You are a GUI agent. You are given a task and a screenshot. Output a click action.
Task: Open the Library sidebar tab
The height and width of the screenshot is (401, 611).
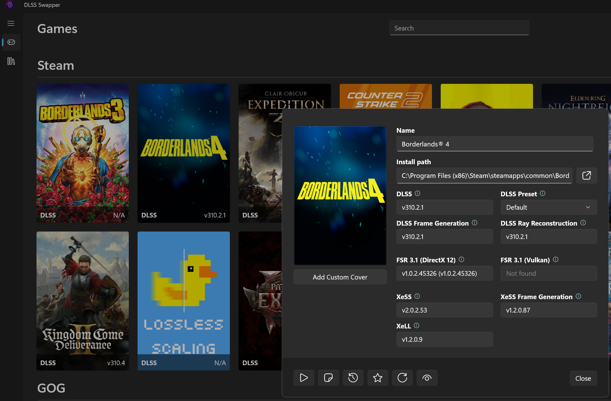(11, 61)
